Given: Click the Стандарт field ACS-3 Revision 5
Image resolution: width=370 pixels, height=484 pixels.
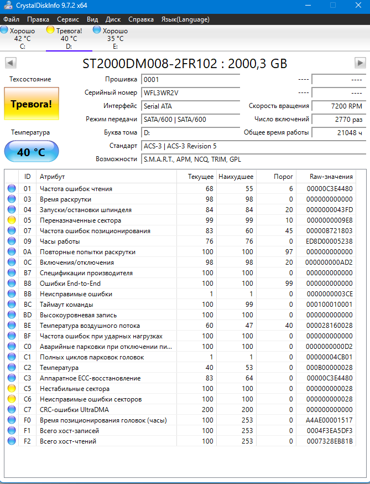Looking at the screenshot, I should (253, 146).
